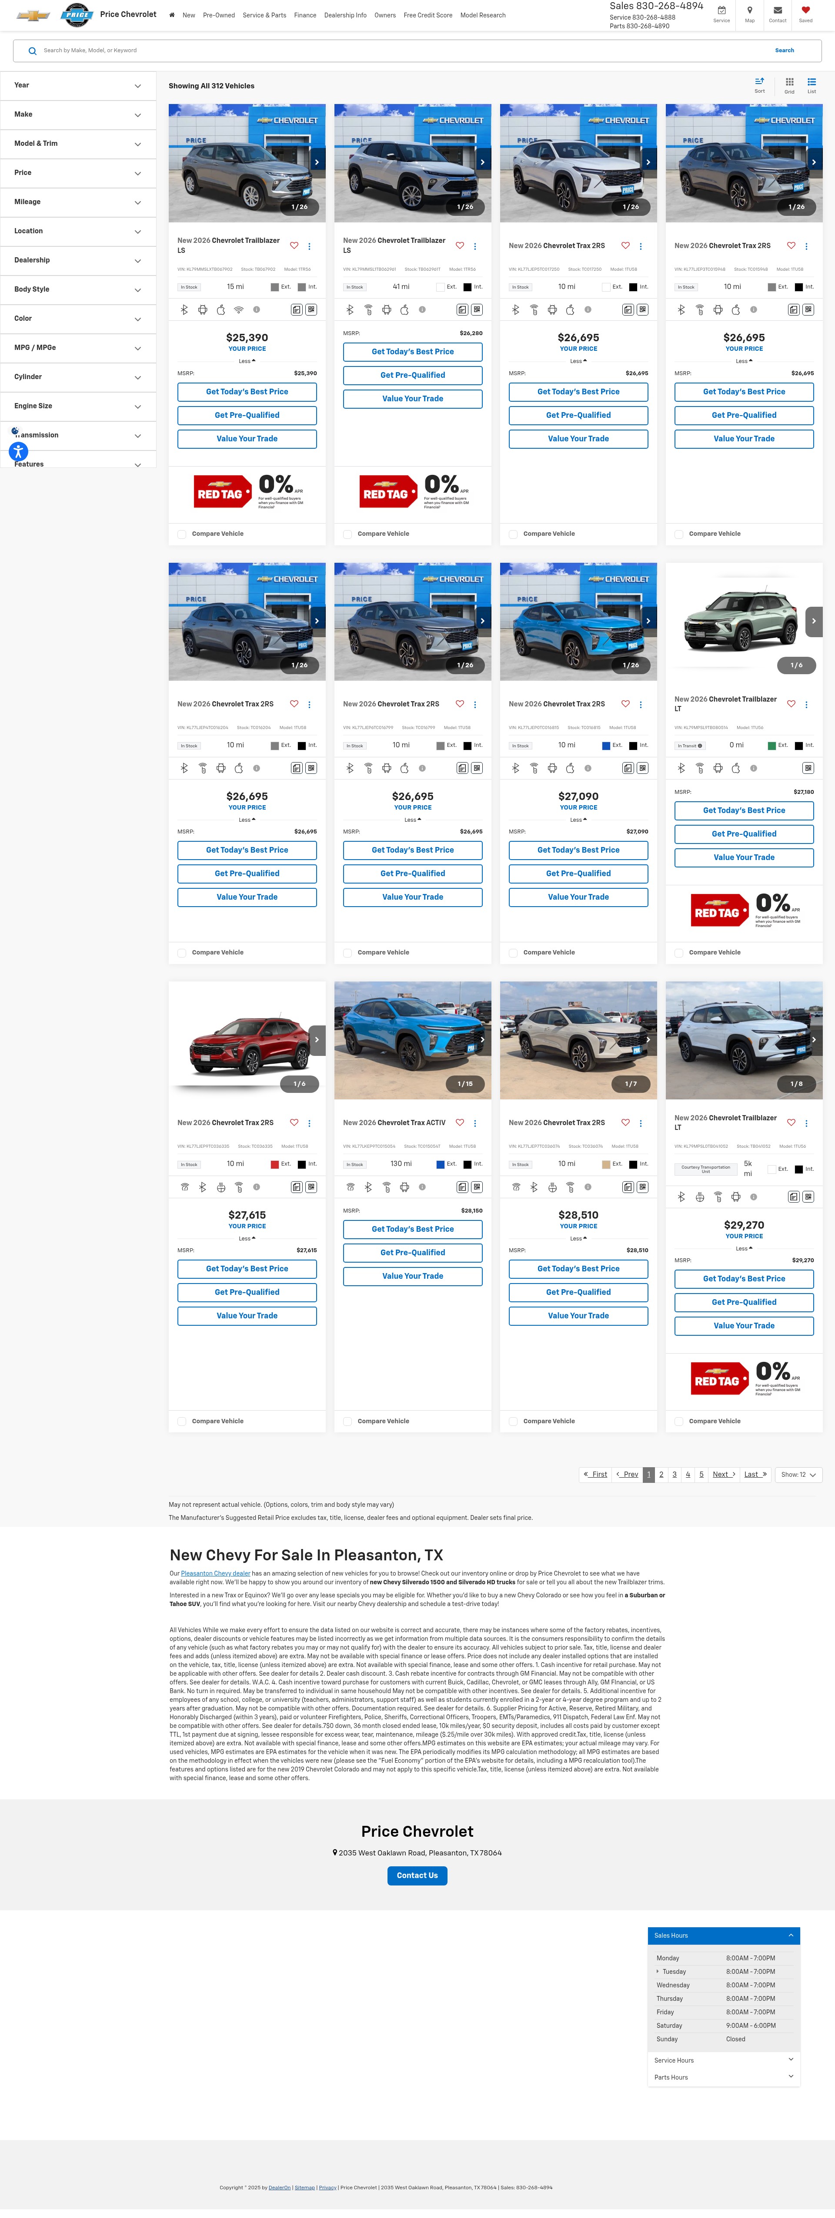View Saved vehicles heart icon
Viewport: 835px width, 2218px height.
pyautogui.click(x=806, y=14)
